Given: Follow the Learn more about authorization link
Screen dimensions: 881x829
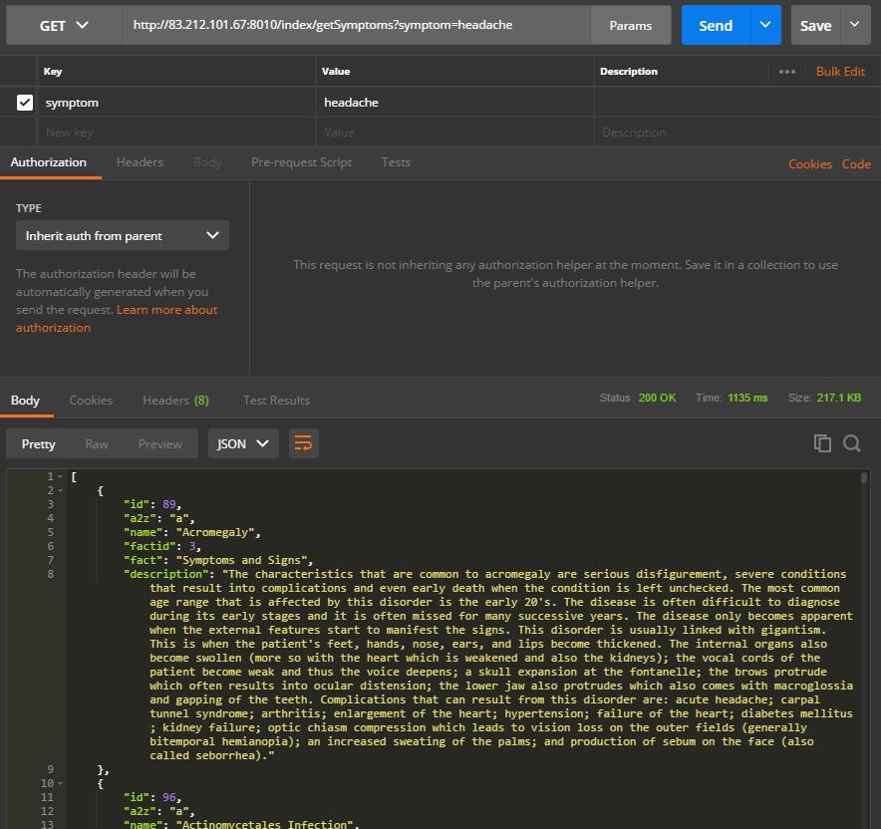Looking at the screenshot, I should coord(117,319).
